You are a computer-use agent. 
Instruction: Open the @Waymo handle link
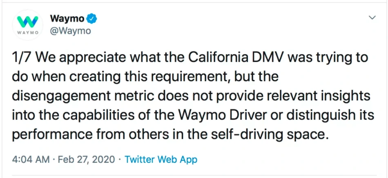pyautogui.click(x=70, y=31)
